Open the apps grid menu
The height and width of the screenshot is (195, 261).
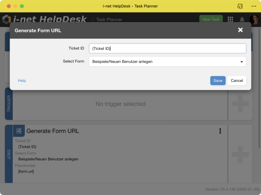(230, 19)
